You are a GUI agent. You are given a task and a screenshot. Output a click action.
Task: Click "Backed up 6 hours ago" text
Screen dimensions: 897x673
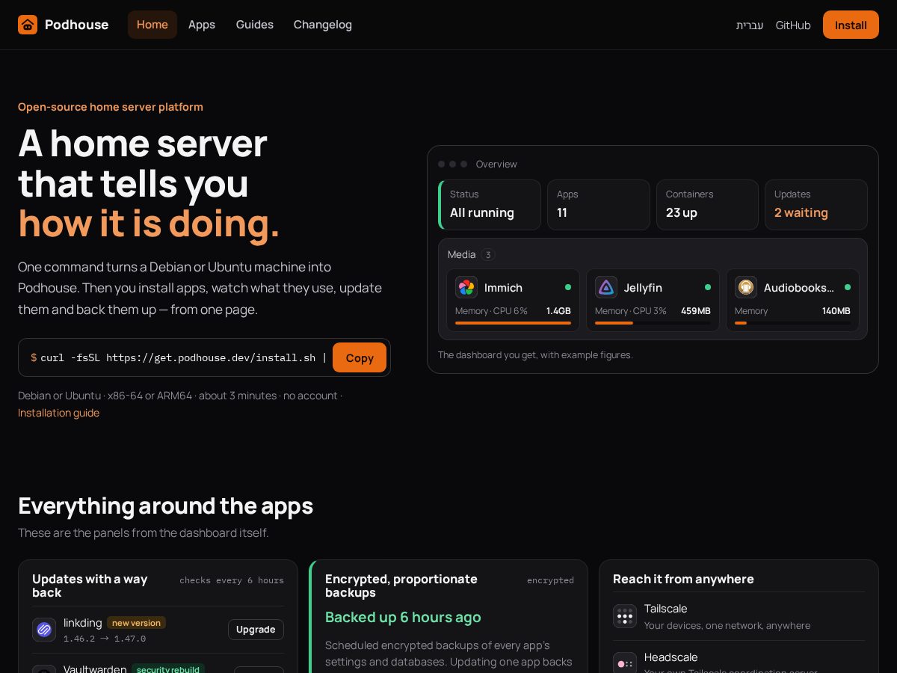coord(403,617)
